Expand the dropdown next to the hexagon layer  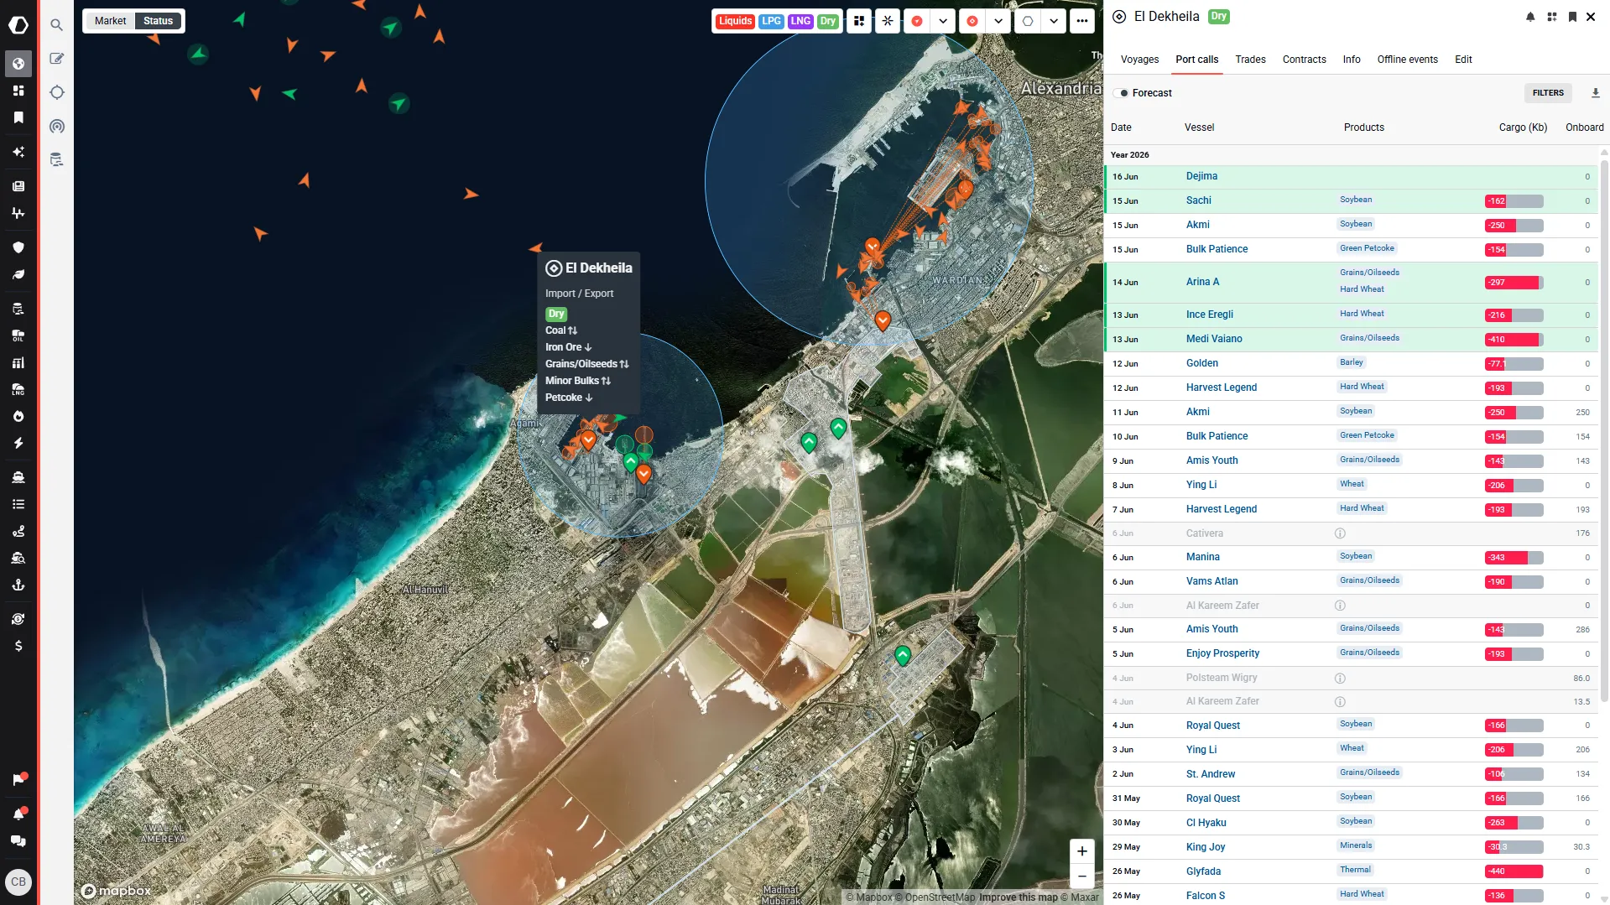pos(1054,21)
